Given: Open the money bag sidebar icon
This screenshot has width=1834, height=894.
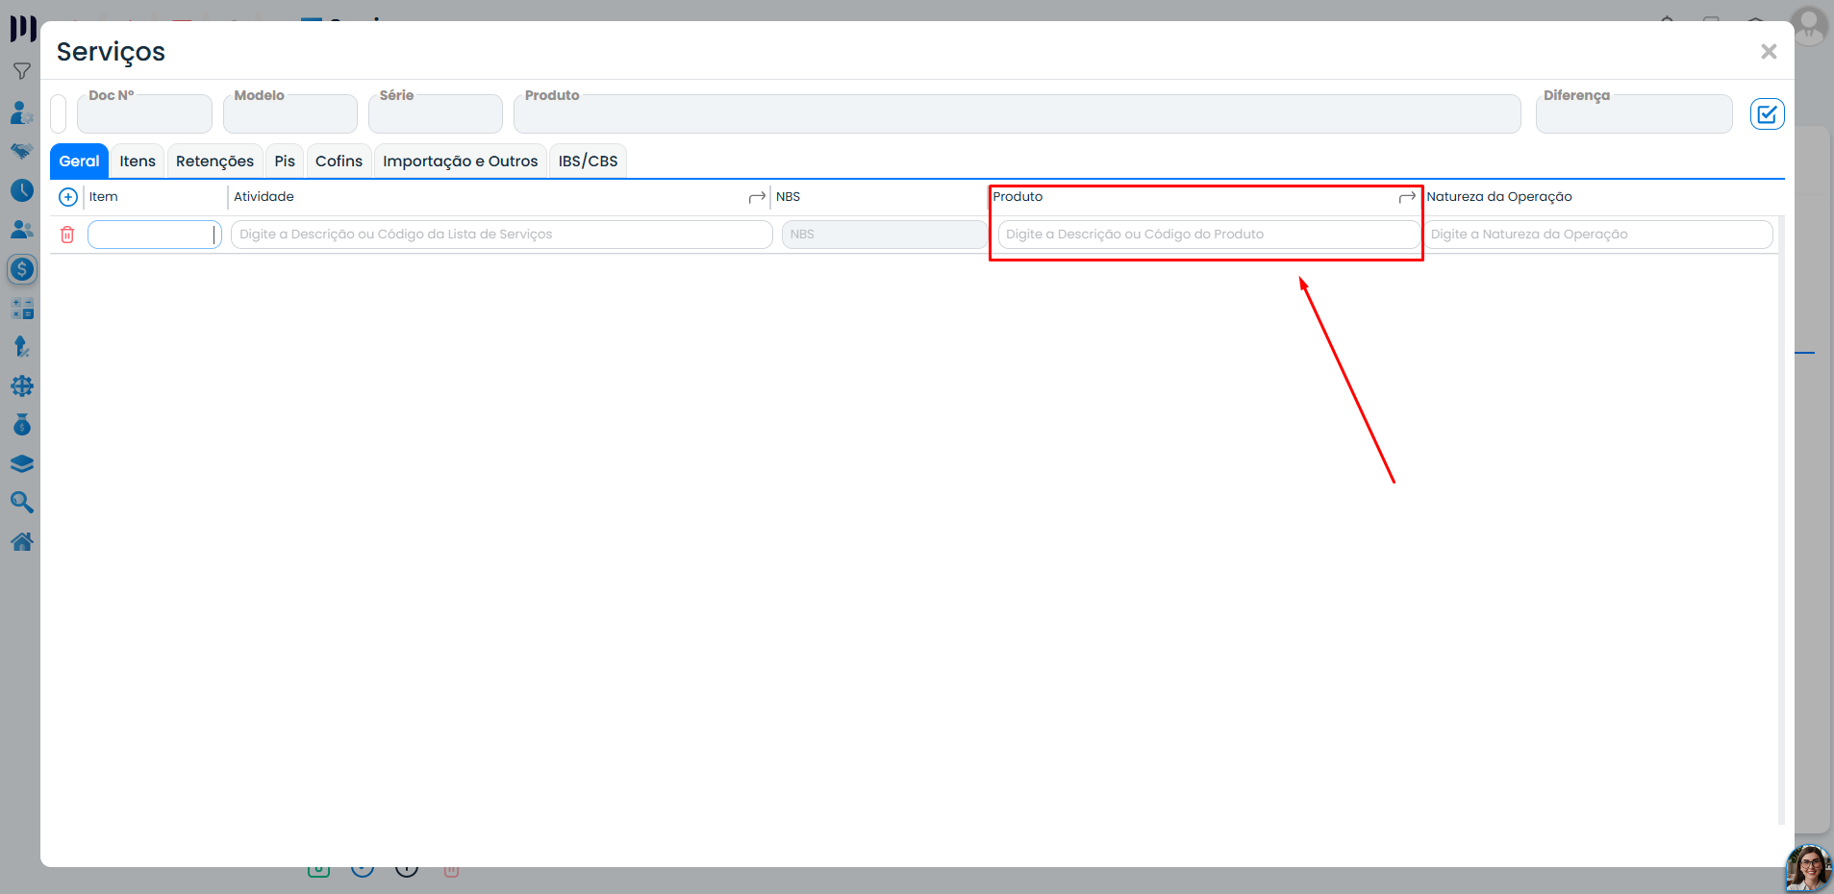Looking at the screenshot, I should pos(21,425).
